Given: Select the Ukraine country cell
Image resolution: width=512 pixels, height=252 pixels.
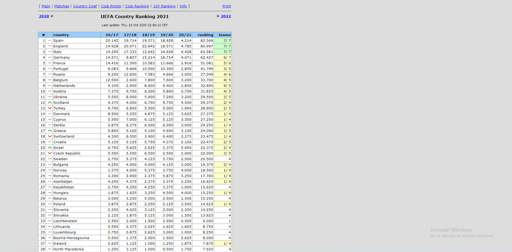Looking at the screenshot, I should 76,97.
